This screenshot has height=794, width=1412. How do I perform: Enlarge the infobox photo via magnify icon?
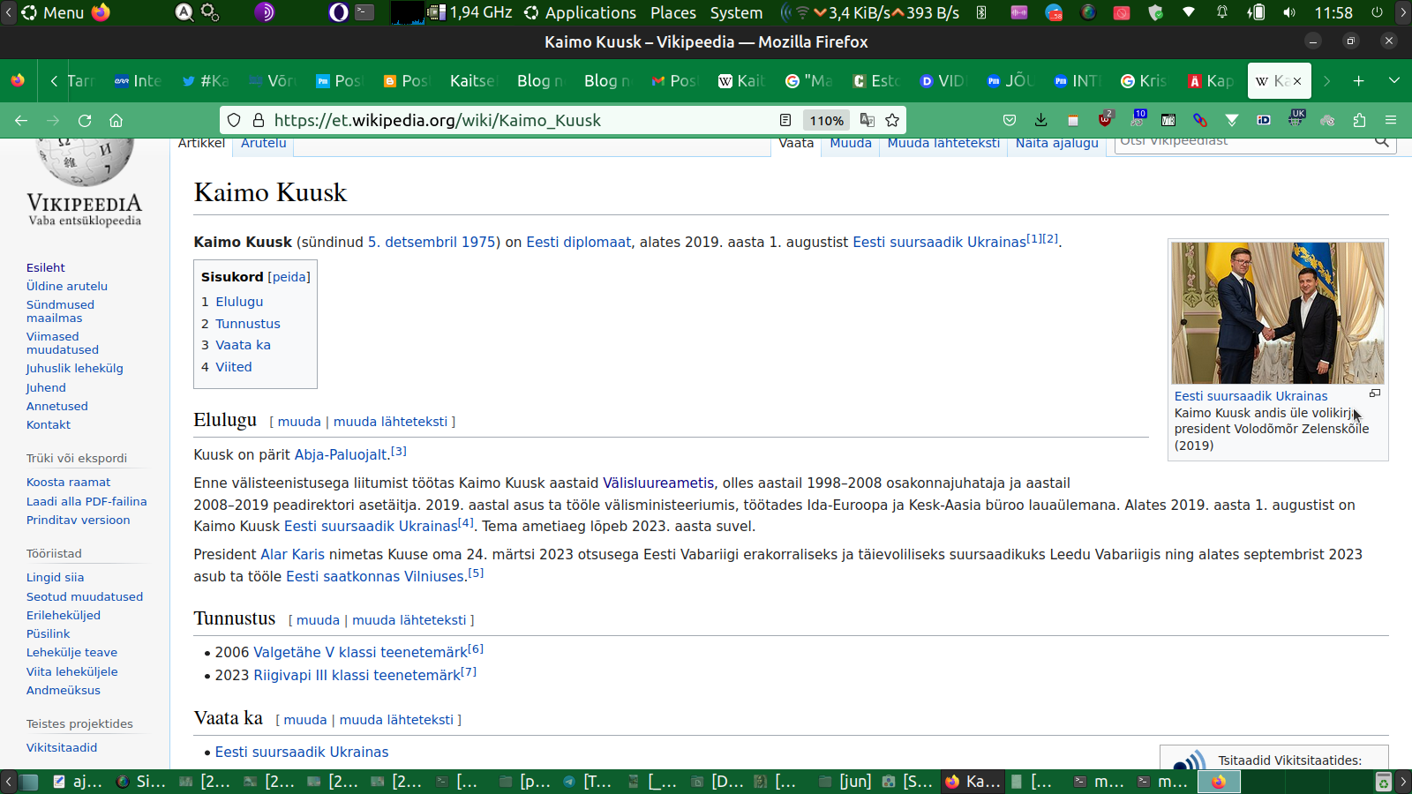click(x=1374, y=393)
